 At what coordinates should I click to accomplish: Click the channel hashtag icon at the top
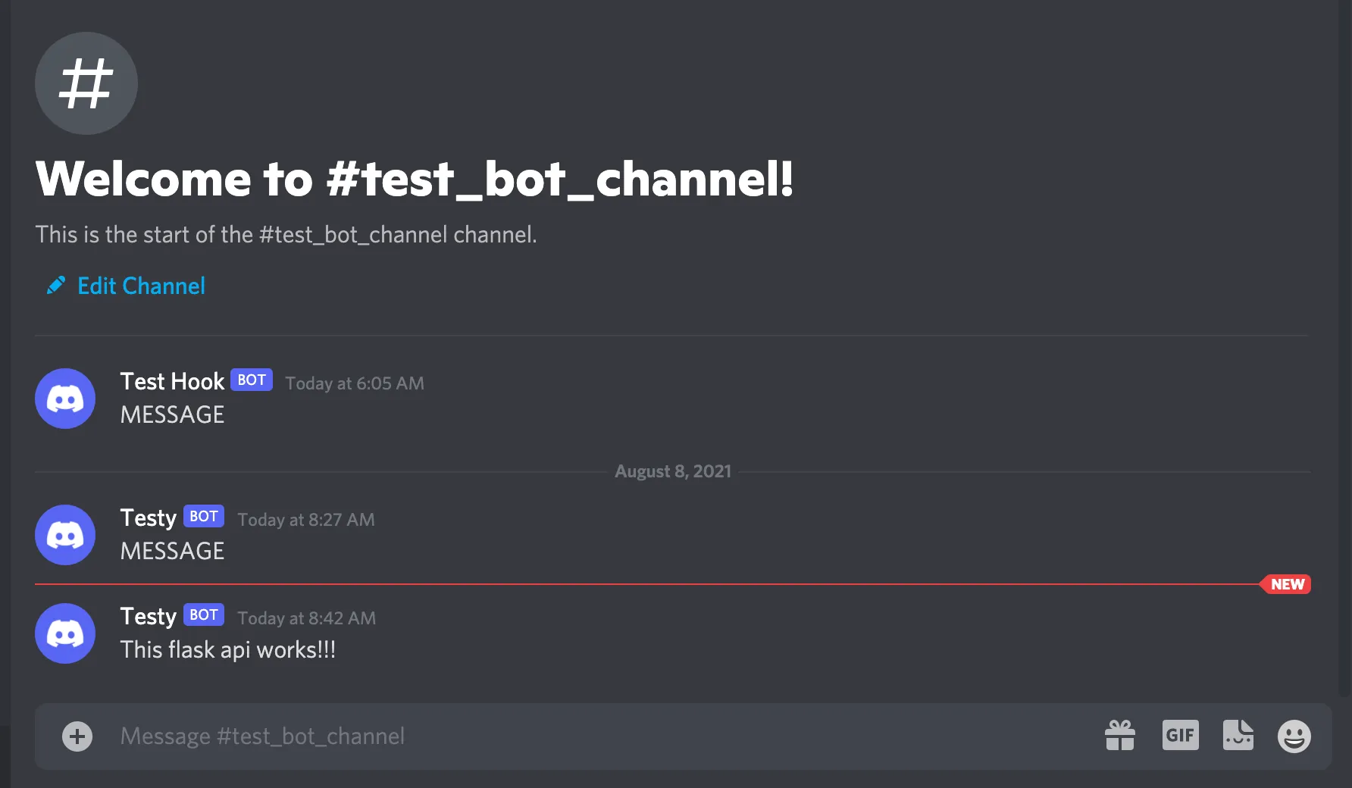click(x=86, y=83)
